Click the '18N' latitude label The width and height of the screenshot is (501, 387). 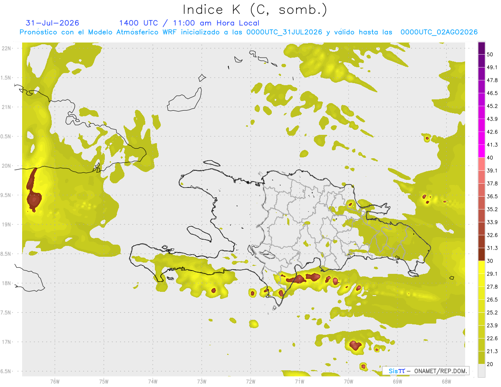tap(7, 283)
